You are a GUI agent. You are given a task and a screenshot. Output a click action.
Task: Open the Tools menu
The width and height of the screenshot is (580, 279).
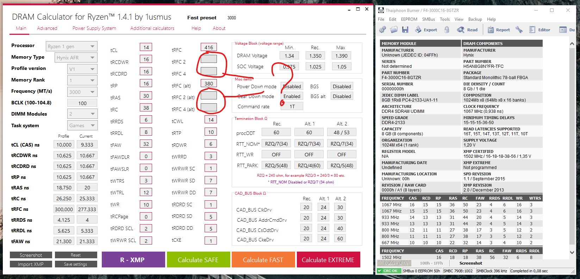445,19
